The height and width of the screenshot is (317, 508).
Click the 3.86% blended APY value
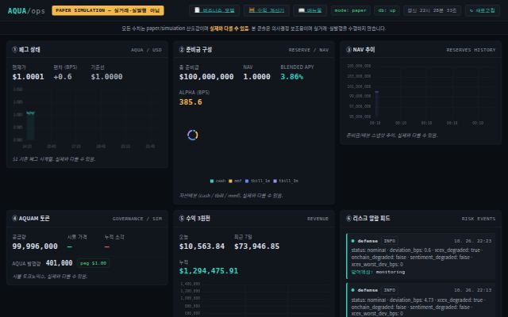[292, 77]
